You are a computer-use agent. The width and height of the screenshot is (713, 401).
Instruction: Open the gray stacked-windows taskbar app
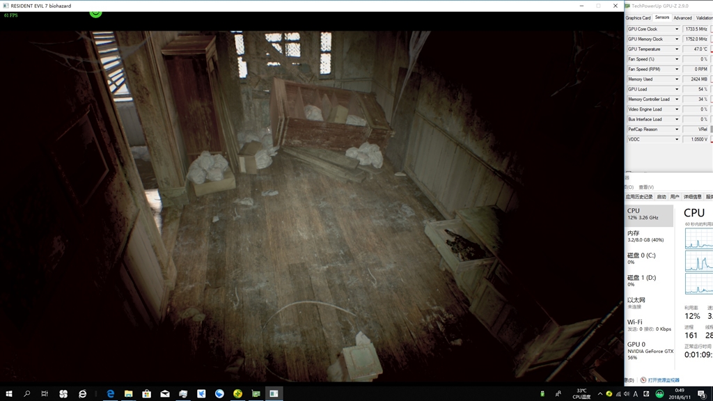(x=183, y=394)
